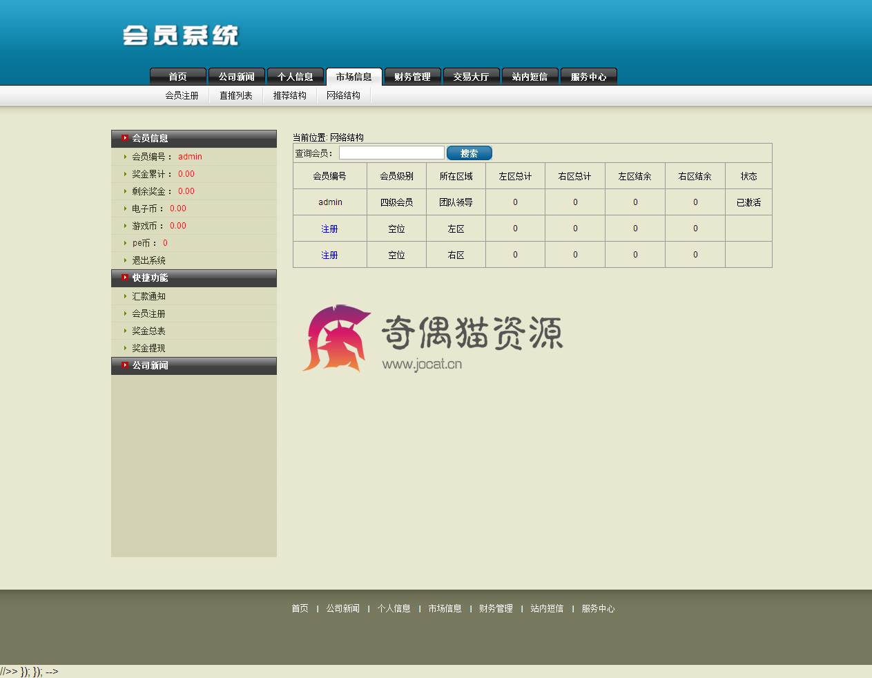Click the 所在区域 column header
The width and height of the screenshot is (872, 678).
(456, 176)
